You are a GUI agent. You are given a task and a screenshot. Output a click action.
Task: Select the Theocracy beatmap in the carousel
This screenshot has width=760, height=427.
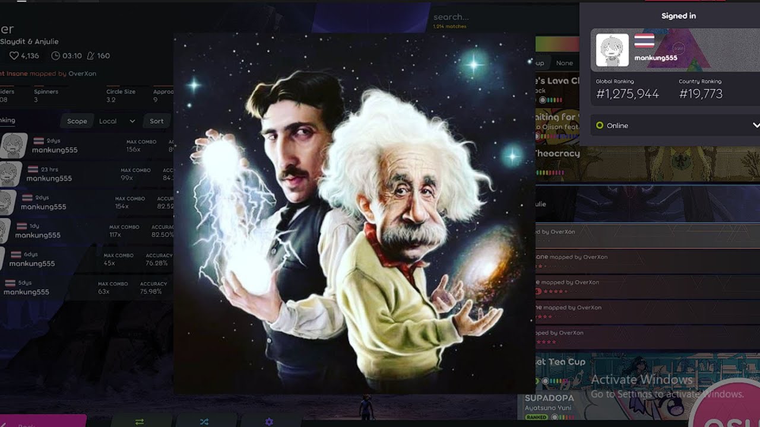tap(648, 163)
